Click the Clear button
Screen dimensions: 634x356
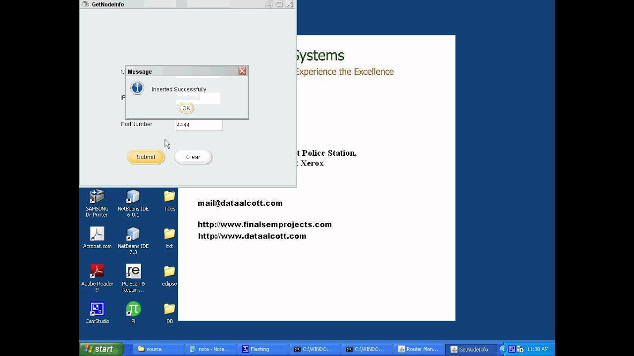coord(193,157)
